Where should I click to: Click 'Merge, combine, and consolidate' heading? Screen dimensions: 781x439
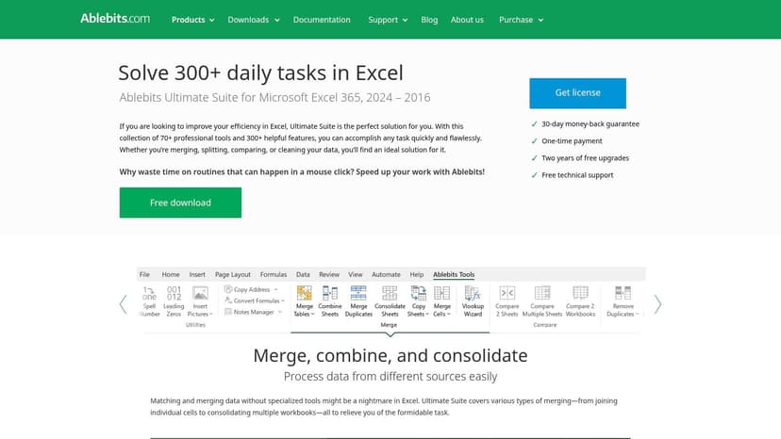(390, 355)
